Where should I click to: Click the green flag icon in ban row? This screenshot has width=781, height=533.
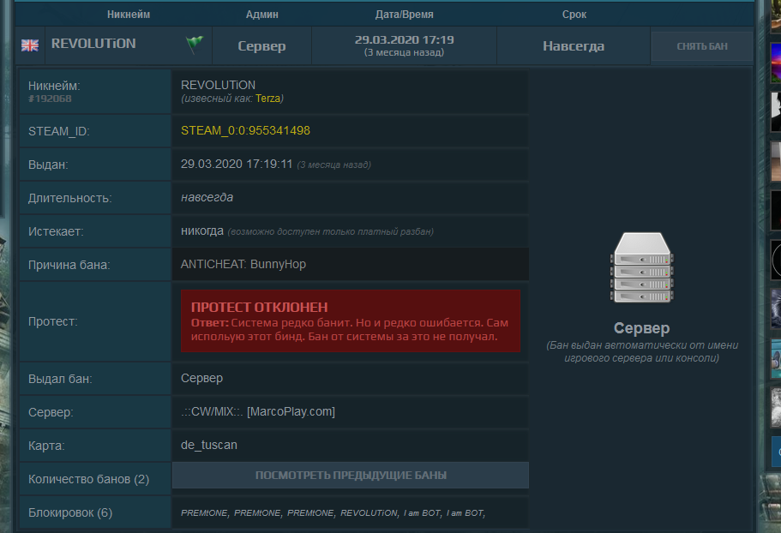(x=193, y=45)
